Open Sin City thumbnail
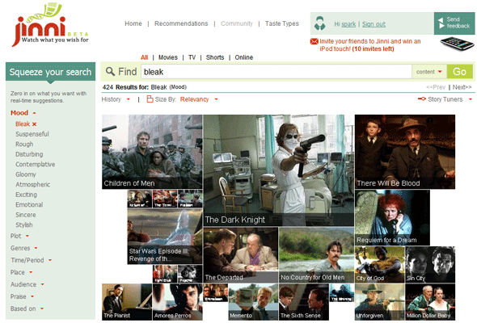 click(x=430, y=264)
